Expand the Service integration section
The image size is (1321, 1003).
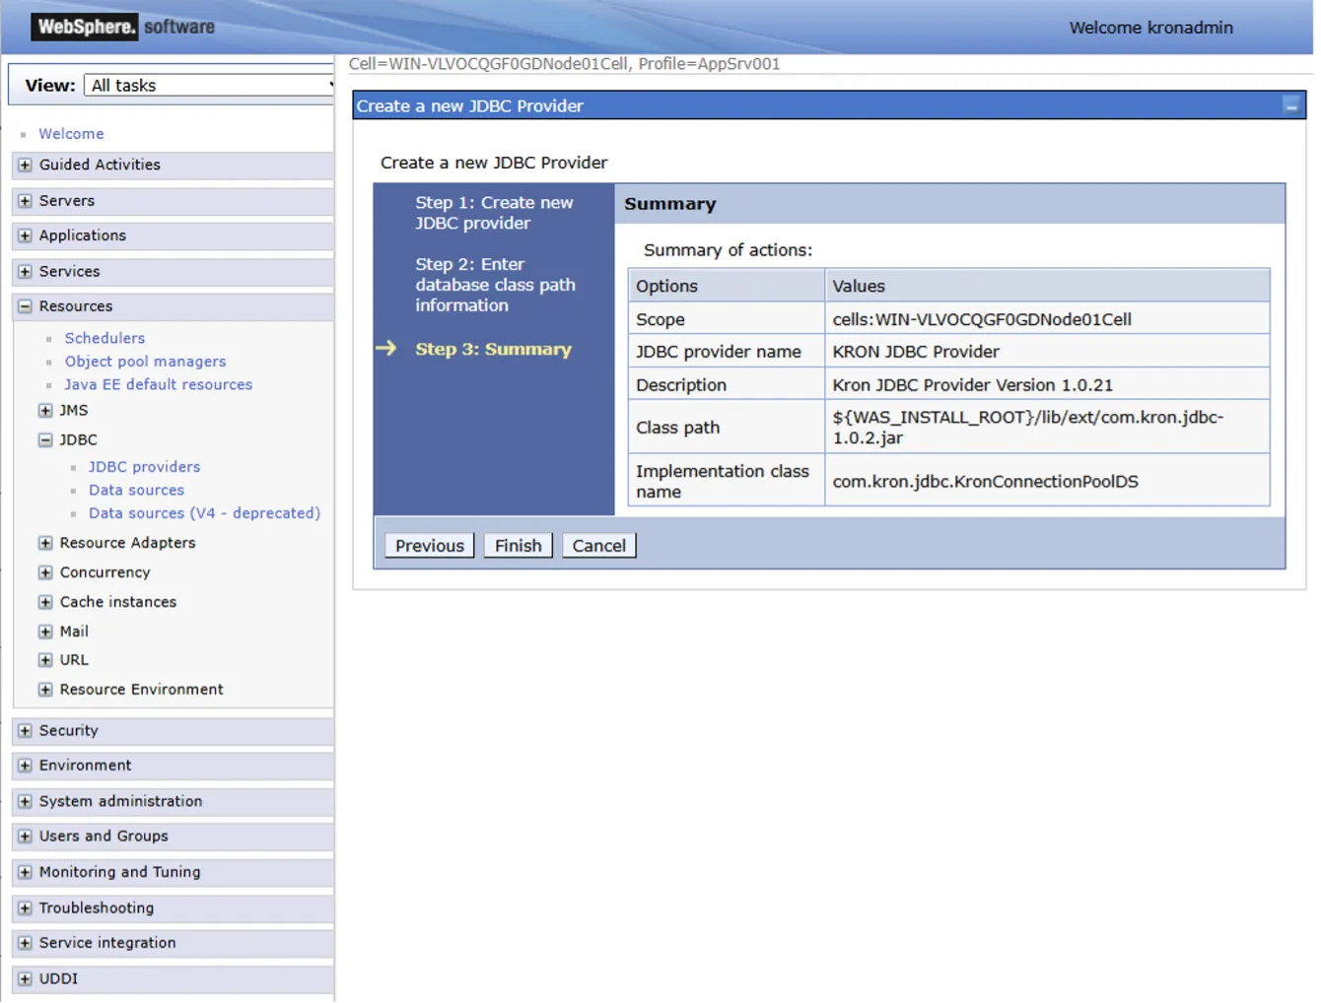(x=25, y=944)
